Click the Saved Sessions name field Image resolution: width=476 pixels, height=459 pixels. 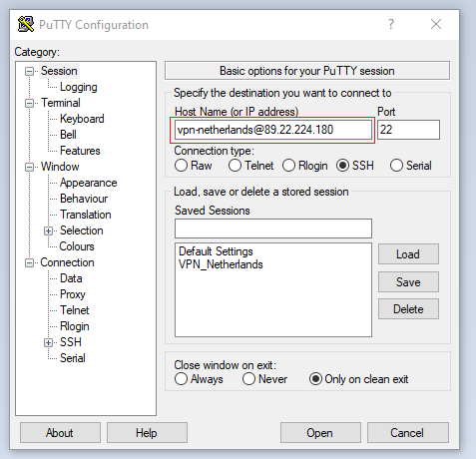(x=273, y=229)
